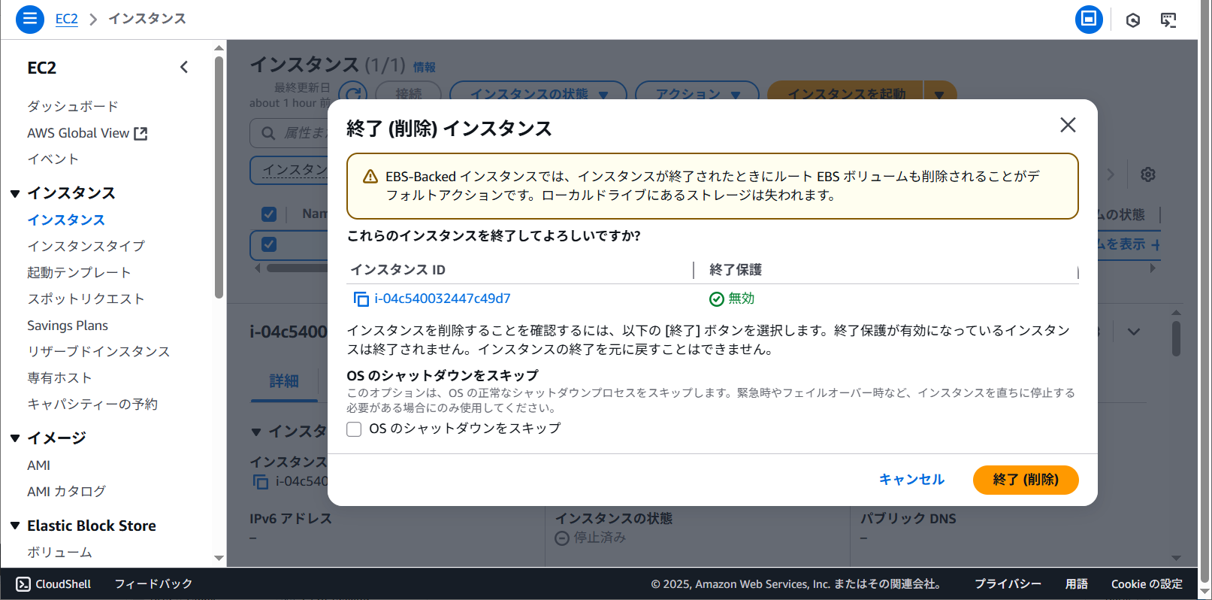Viewport: 1212px width, 600px height.
Task: Open the screen icon in top-right header
Action: click(x=1168, y=20)
